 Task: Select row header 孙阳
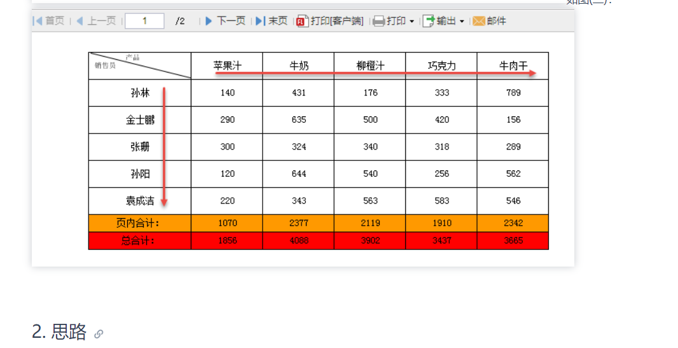[x=140, y=174]
